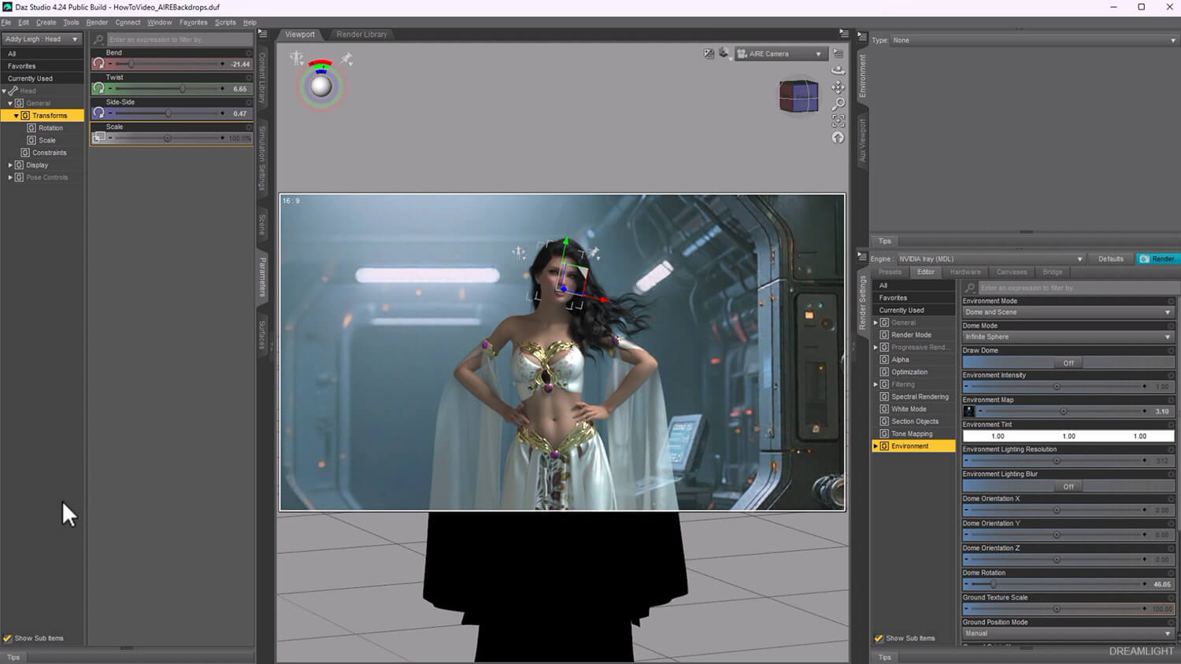Open the Environment Mode dropdown
Image resolution: width=1181 pixels, height=664 pixels.
(x=1068, y=312)
